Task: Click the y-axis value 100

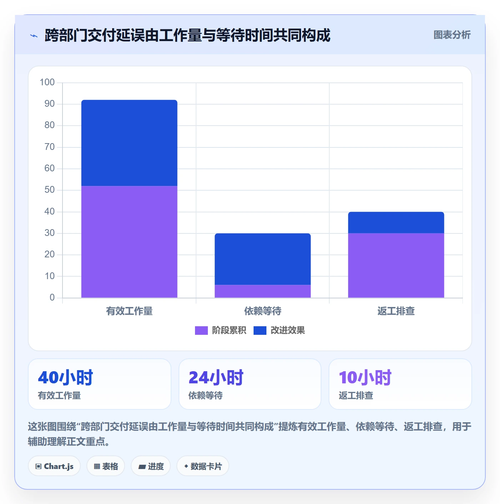Action: [47, 82]
